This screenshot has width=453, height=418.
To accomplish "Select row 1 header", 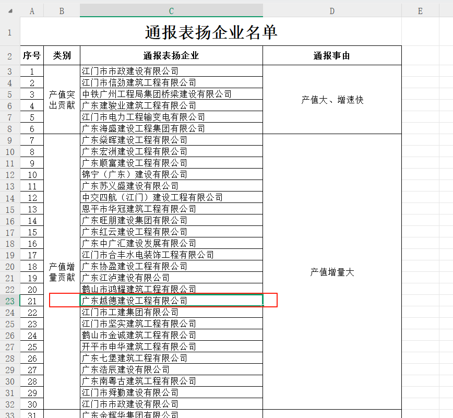I will point(9,33).
